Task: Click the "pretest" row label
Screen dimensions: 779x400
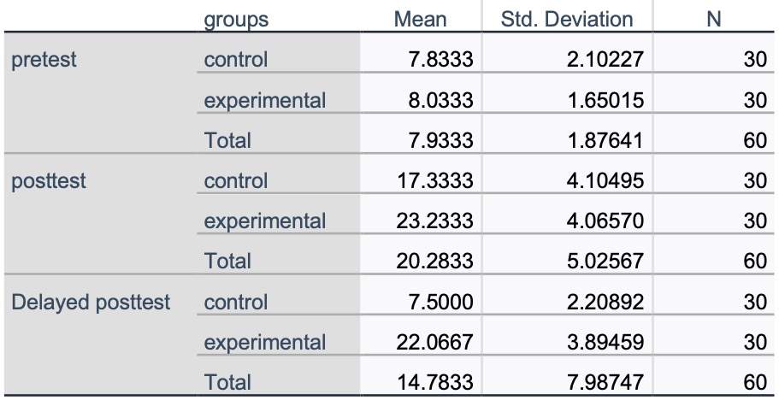Action: [41, 60]
